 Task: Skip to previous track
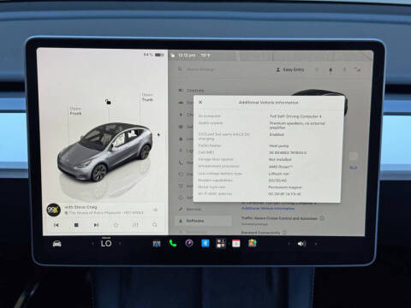coord(57,225)
